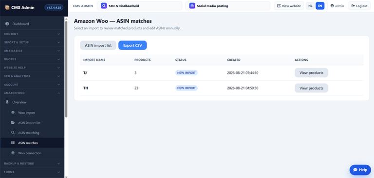This screenshot has height=178, width=374.
Task: Click the created date 2026-08-21 07:44:10
Action: pos(243,72)
